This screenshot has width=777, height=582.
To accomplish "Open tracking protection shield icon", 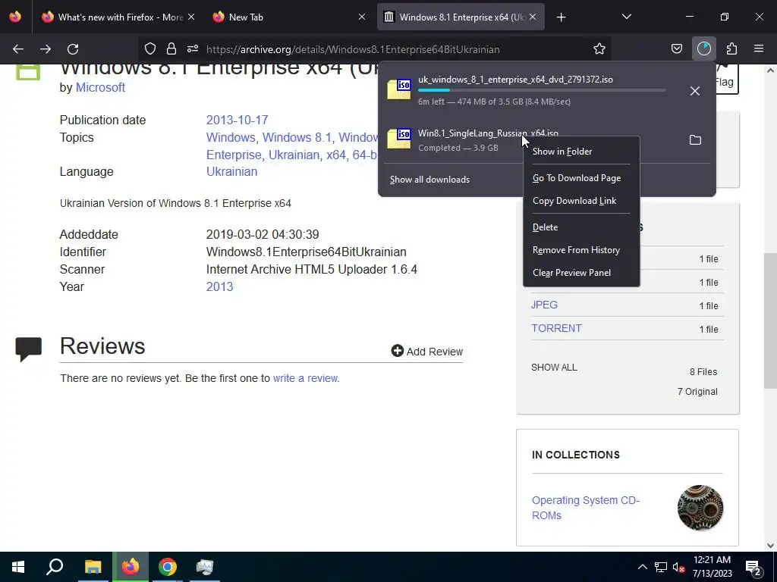I will [150, 49].
